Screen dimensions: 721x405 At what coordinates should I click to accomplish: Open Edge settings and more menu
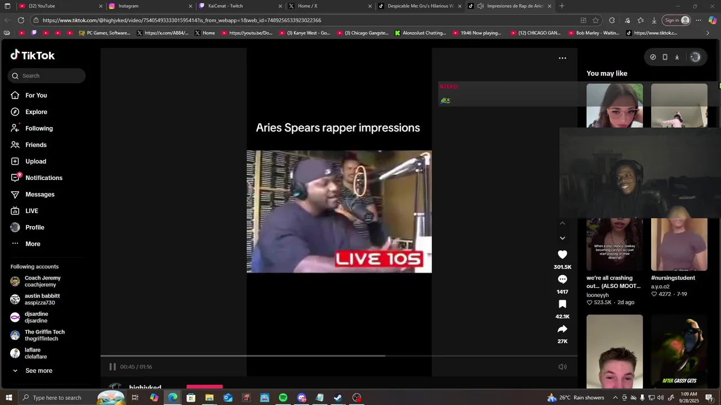click(698, 20)
